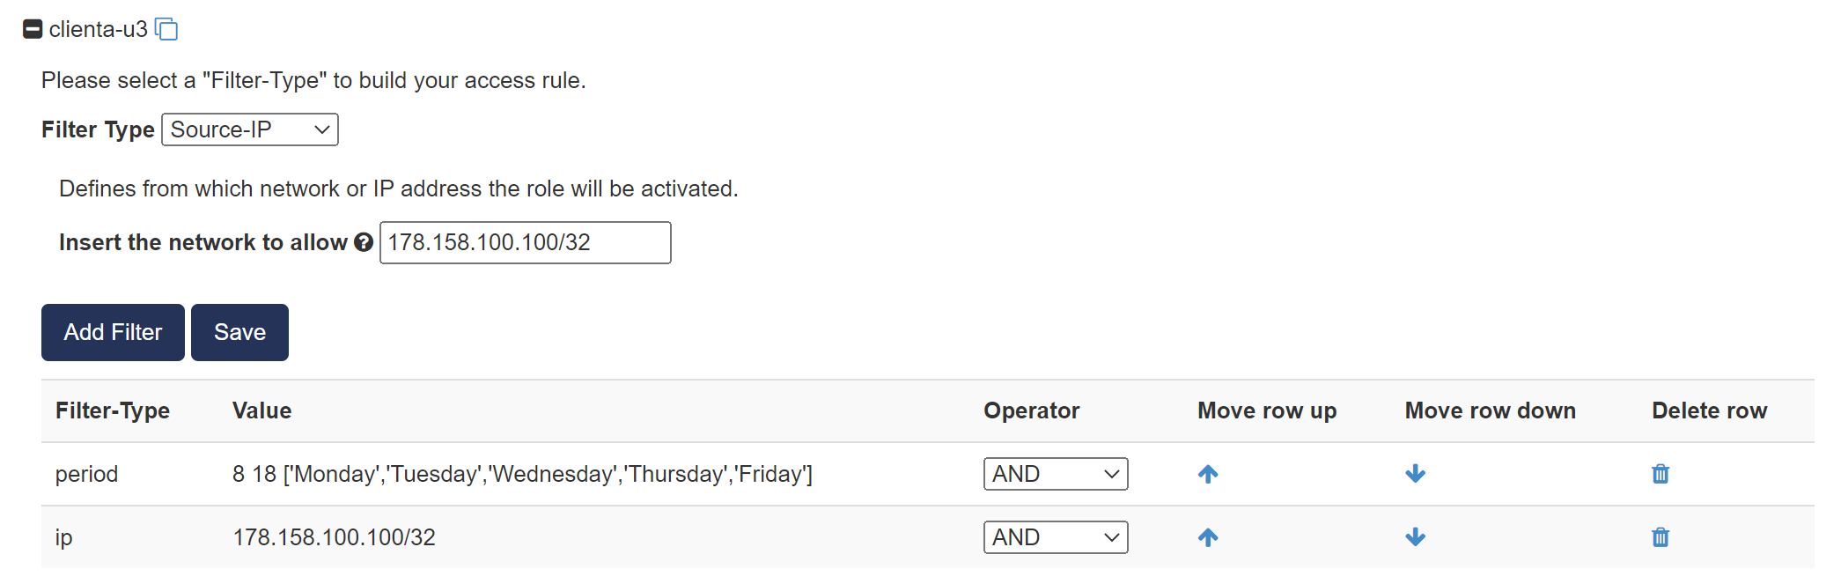The width and height of the screenshot is (1841, 584).
Task: Click the Value column header
Action: click(x=261, y=410)
